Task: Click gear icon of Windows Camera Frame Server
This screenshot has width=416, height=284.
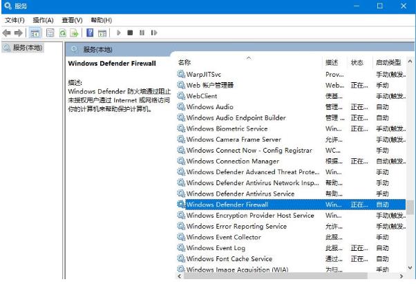Action: (x=181, y=140)
